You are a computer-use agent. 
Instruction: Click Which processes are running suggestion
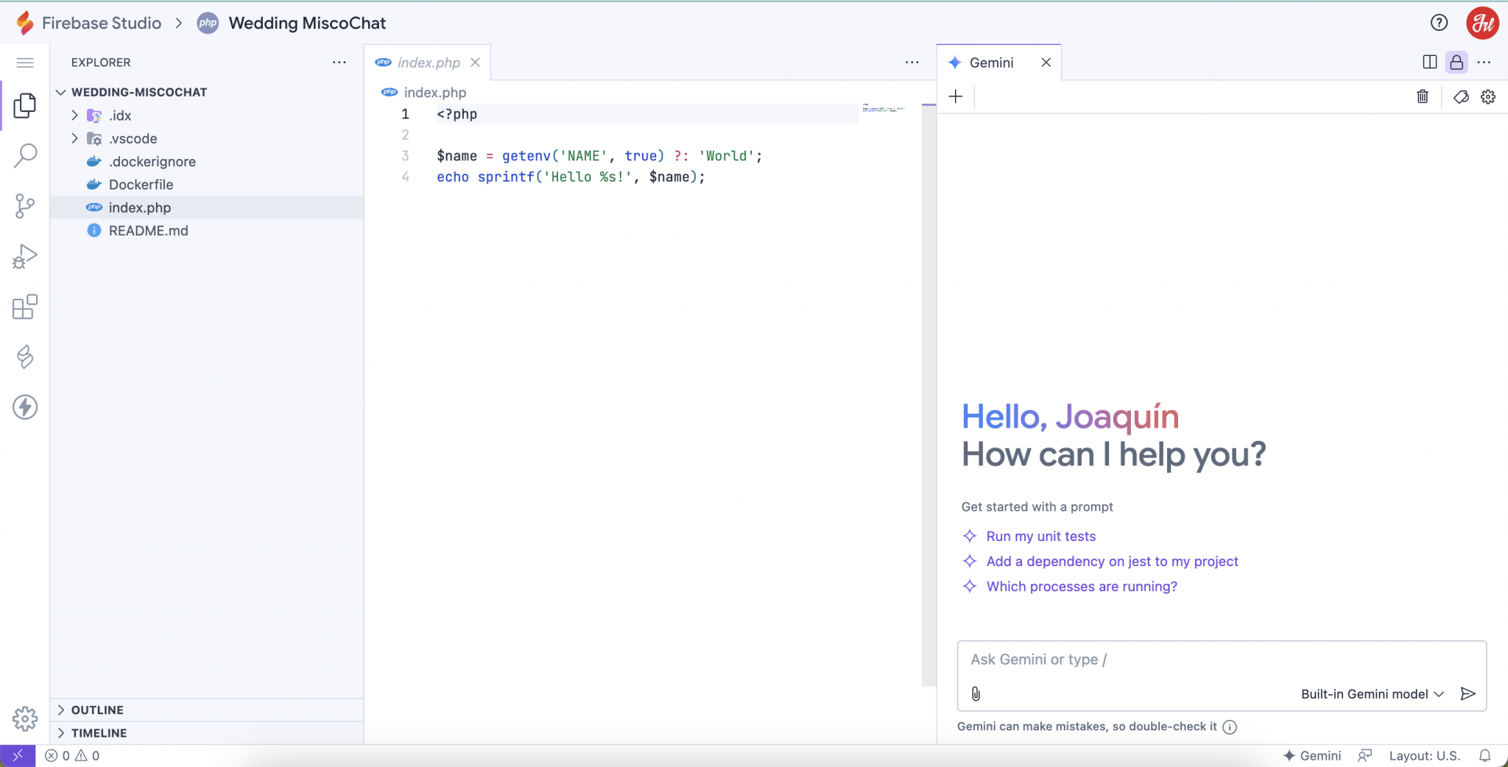[x=1080, y=586]
